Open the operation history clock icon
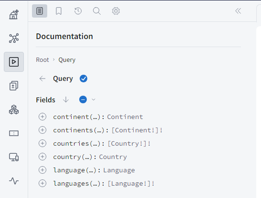The height and width of the screenshot is (198, 261). click(x=78, y=11)
